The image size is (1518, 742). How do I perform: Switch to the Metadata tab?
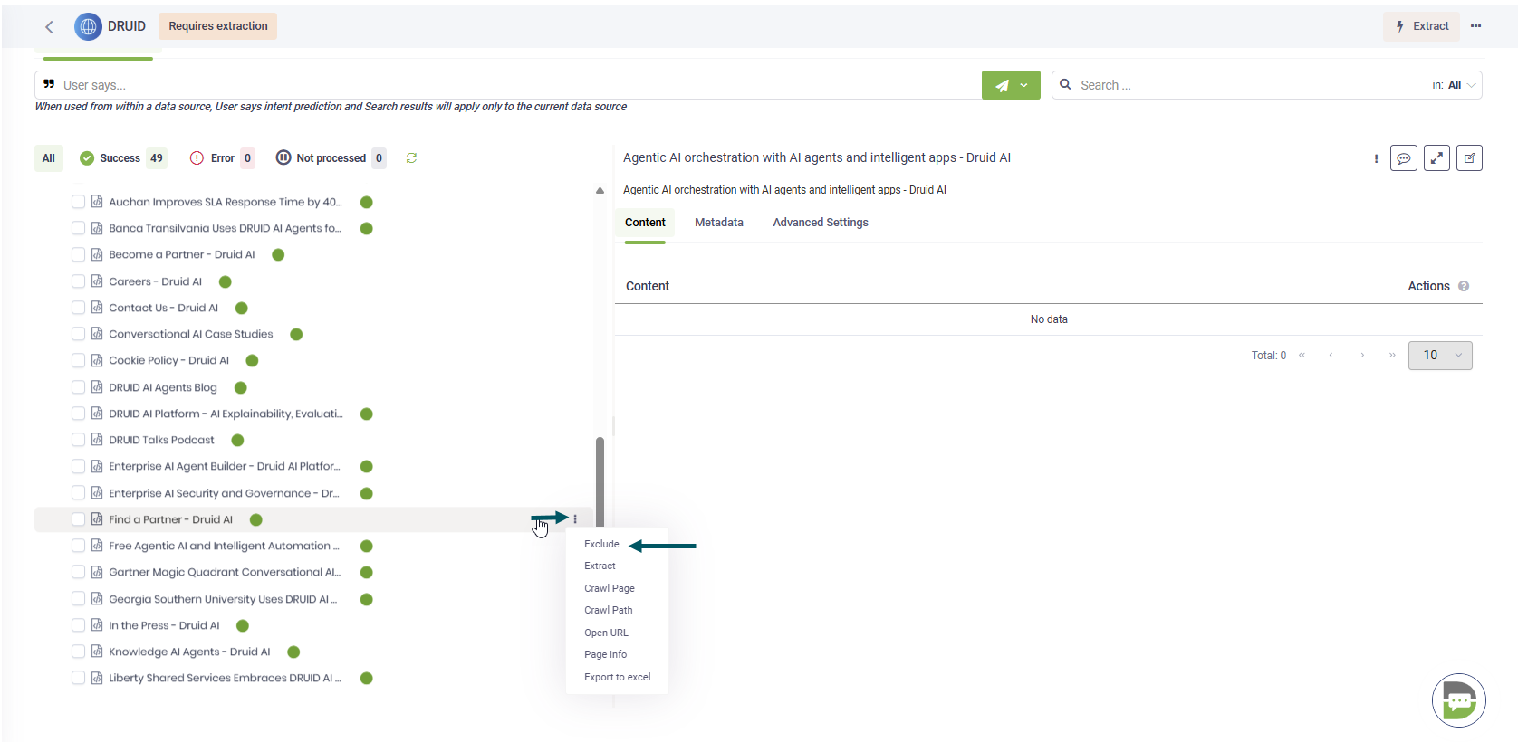718,223
